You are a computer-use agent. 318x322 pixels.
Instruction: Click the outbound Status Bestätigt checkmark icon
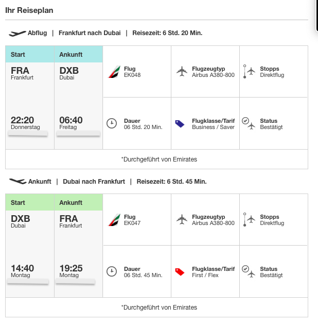click(x=248, y=123)
